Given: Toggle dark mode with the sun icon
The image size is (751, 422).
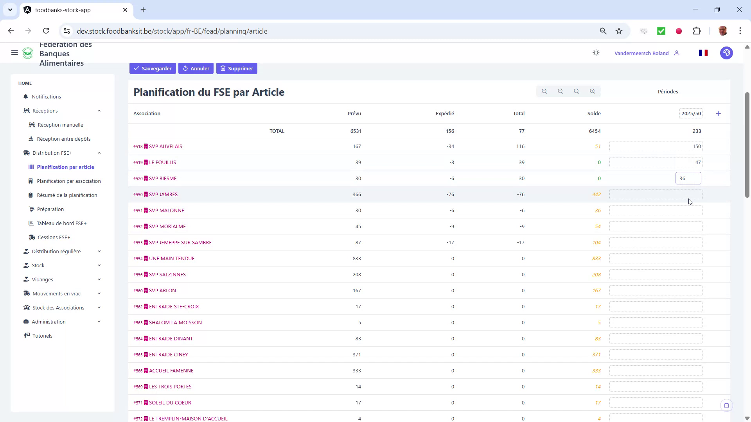Looking at the screenshot, I should pyautogui.click(x=596, y=53).
